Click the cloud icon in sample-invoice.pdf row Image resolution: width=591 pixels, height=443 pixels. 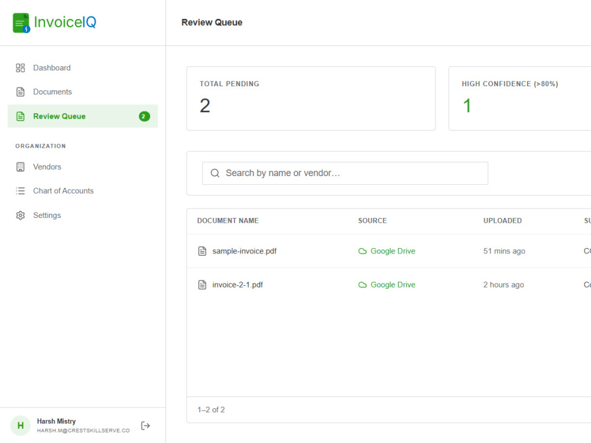click(362, 251)
